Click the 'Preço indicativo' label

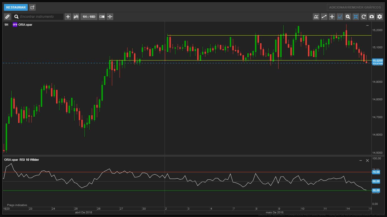(17, 205)
